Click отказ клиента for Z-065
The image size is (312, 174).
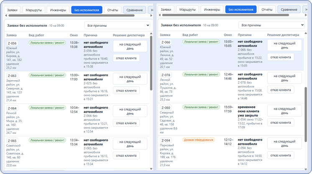(x=126, y=156)
